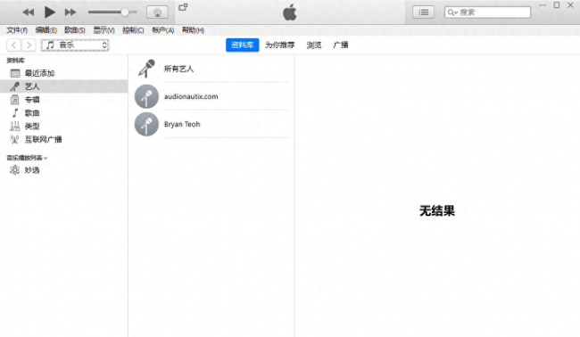This screenshot has height=337, width=580.
Task: Click the search field 搜索
Action: click(487, 12)
